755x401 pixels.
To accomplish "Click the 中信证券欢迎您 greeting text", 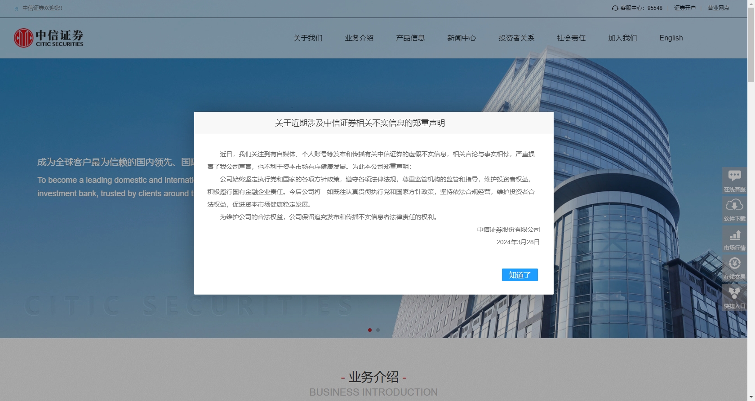I will coord(43,8).
